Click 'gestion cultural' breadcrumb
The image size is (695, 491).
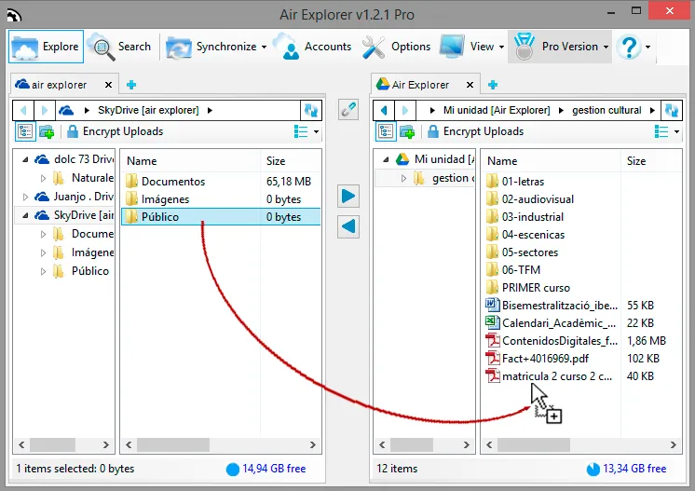point(606,110)
